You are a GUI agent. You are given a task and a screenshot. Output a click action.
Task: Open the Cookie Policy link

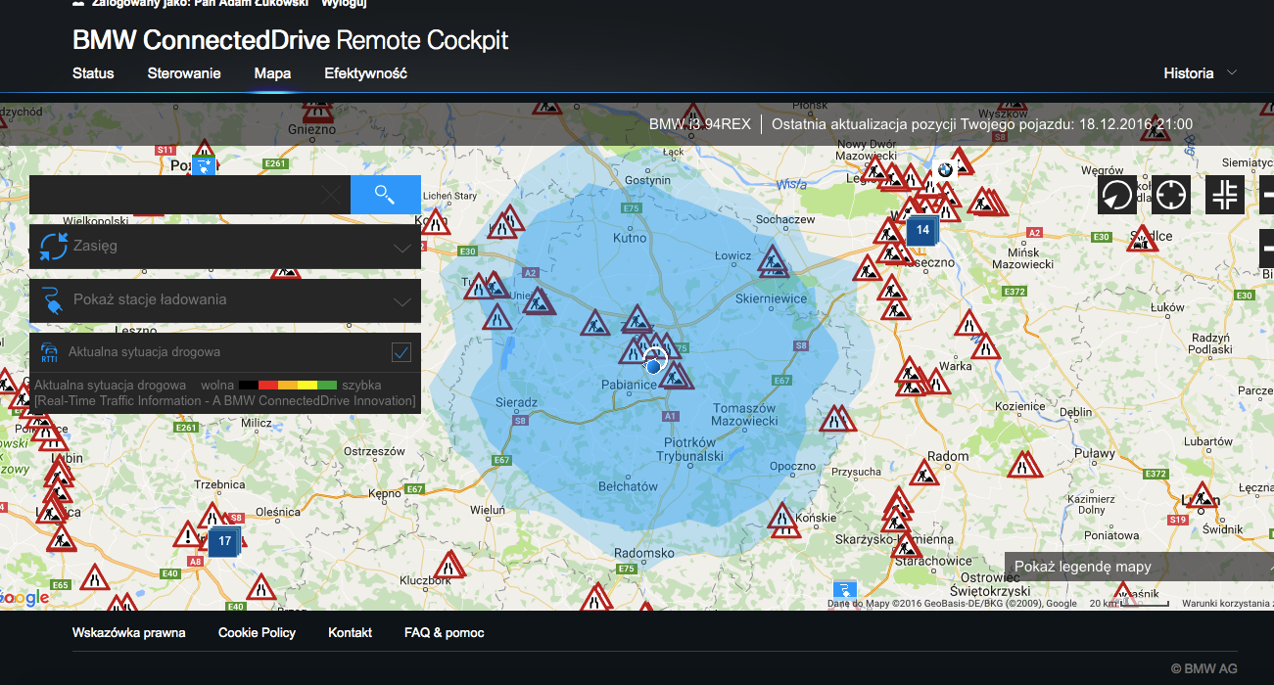[257, 633]
